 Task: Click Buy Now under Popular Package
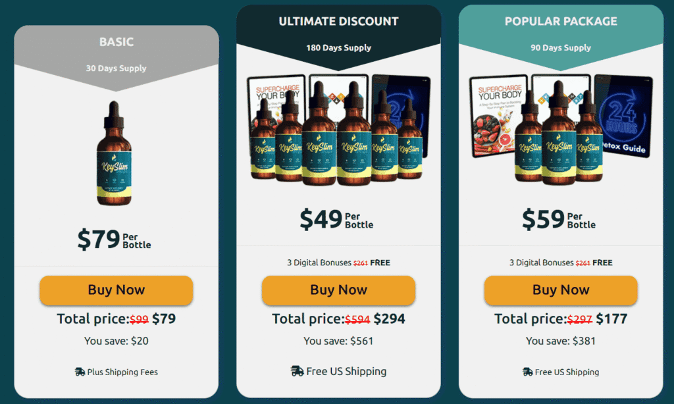(x=561, y=291)
